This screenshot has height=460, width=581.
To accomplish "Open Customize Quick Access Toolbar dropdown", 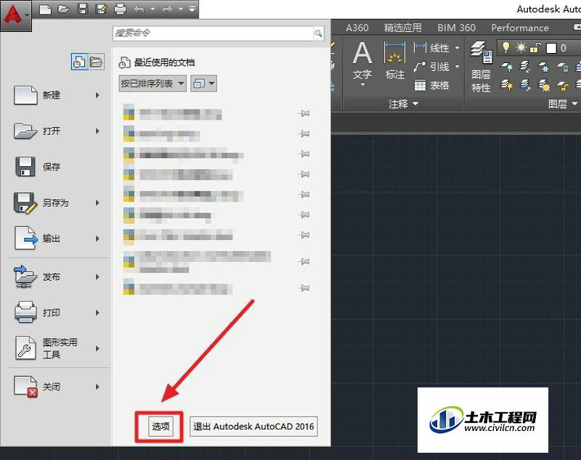I will 192,9.
